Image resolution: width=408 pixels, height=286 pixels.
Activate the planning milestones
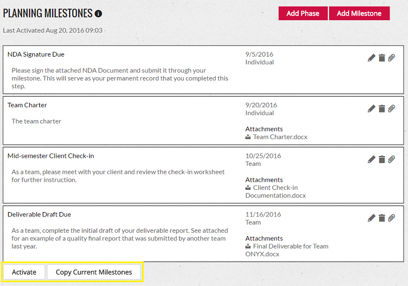tap(24, 272)
